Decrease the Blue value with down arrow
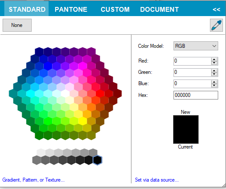 [x=214, y=86]
